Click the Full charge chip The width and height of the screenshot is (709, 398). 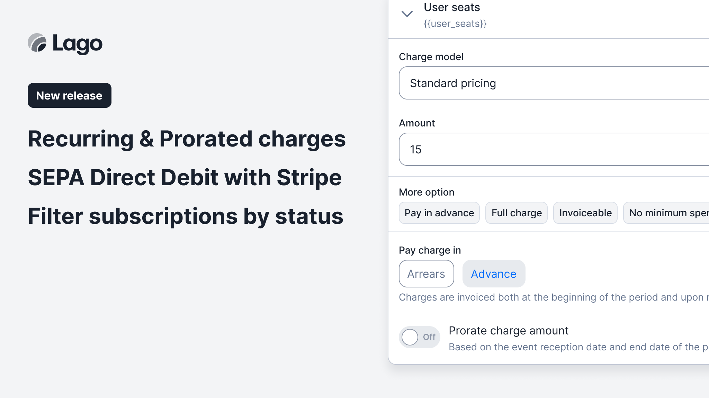(x=517, y=213)
